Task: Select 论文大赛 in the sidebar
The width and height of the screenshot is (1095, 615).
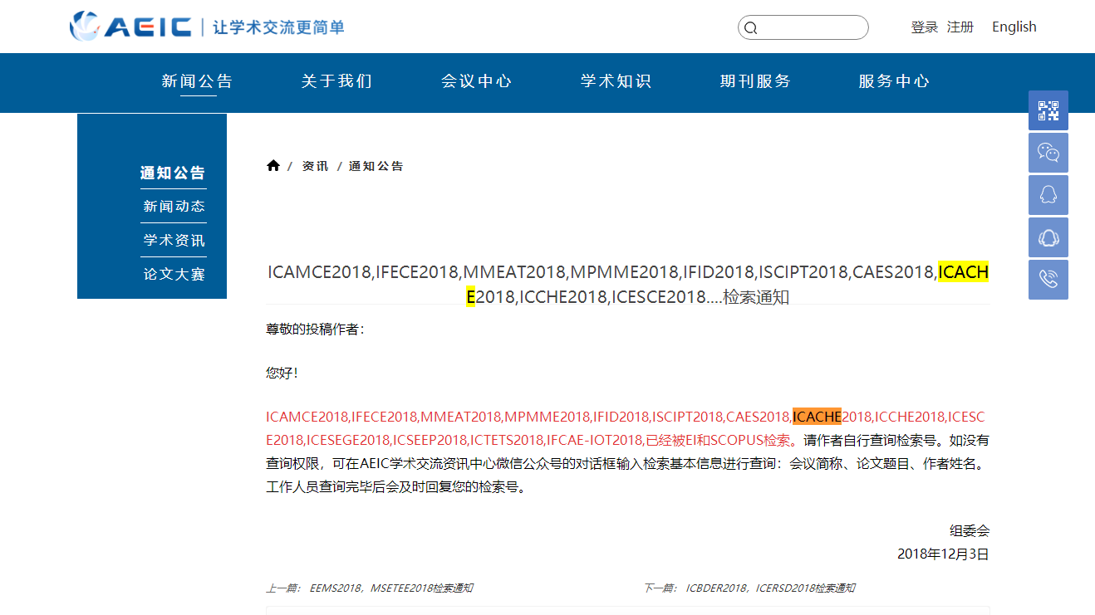Action: click(174, 275)
